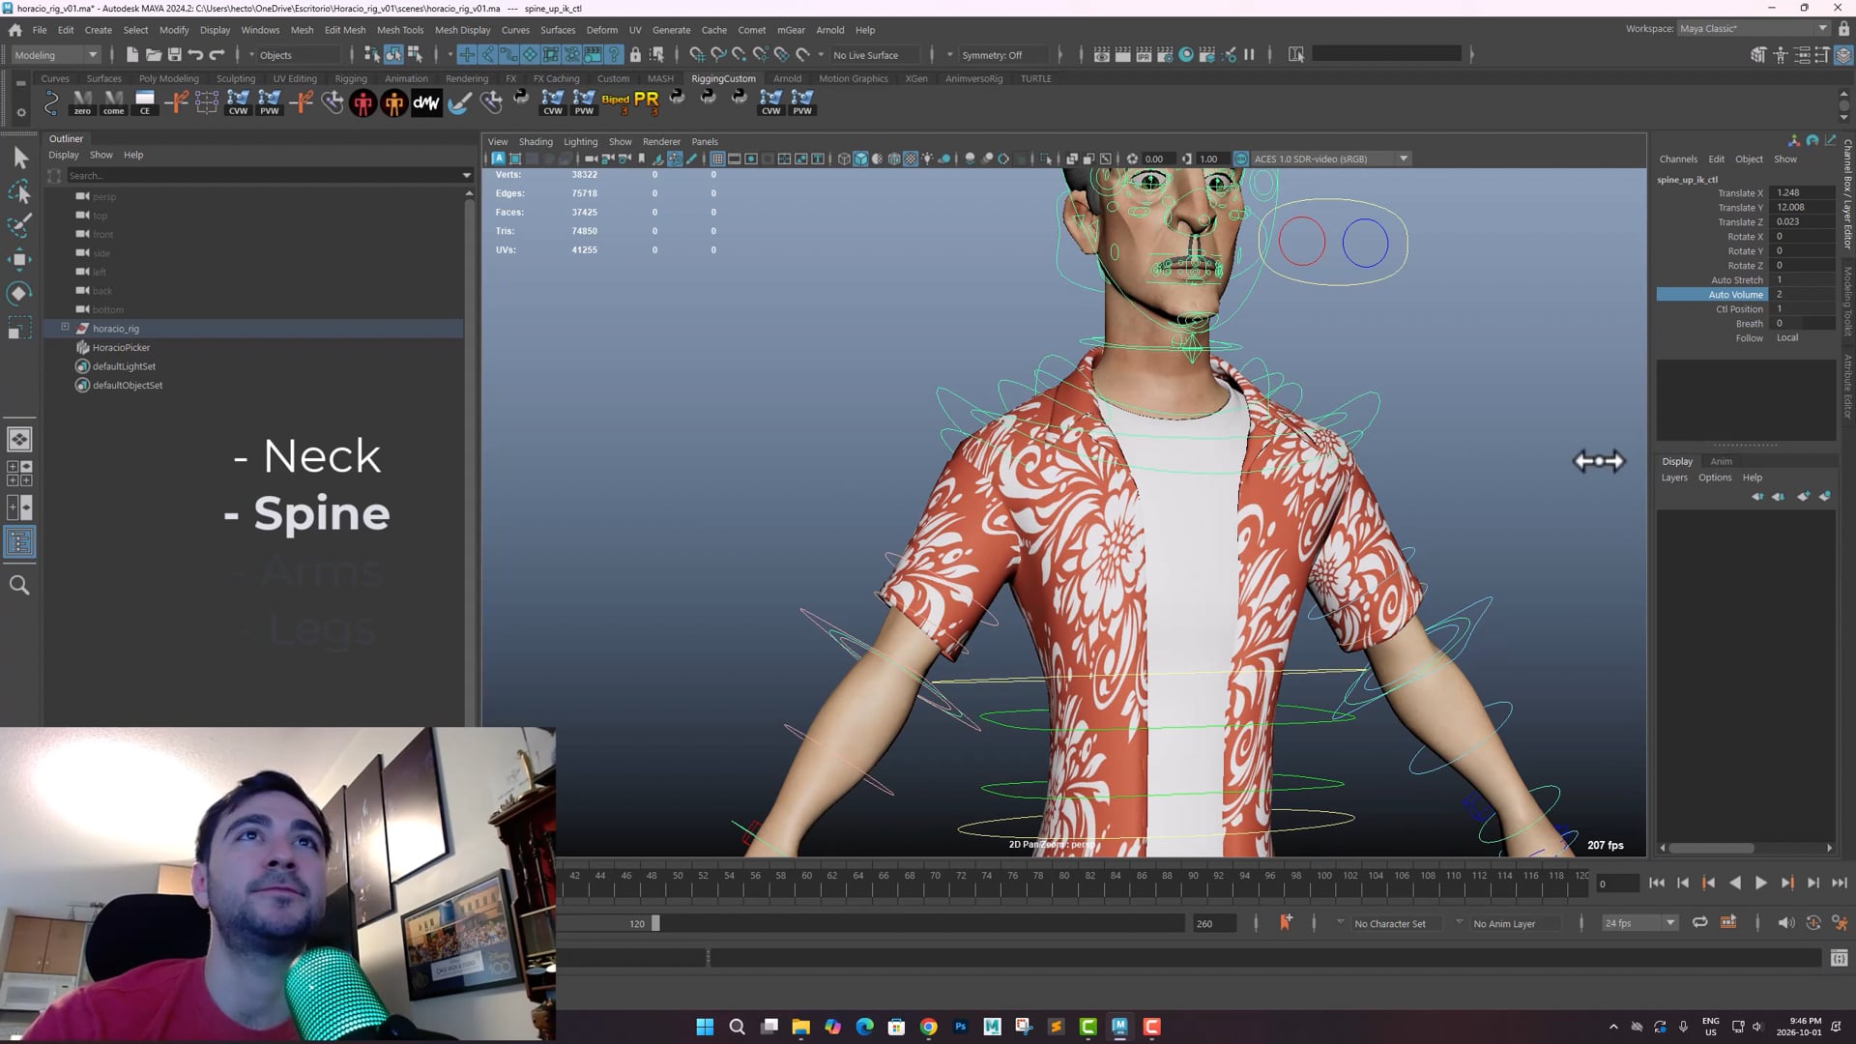Screen dimensions: 1856x1044
Task: Click the Outliner layout icon in toolbox
Action: coord(19,541)
